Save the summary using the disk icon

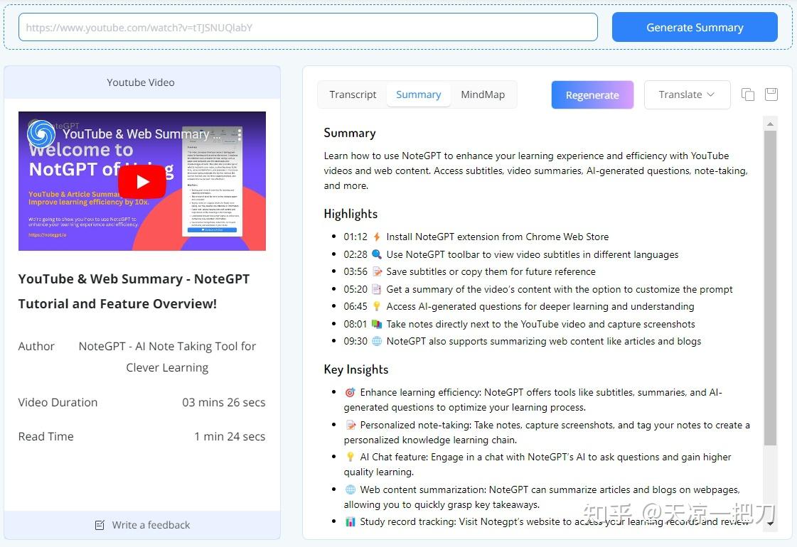point(771,94)
